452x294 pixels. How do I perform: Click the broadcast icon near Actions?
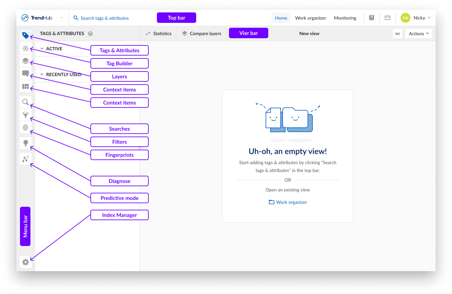pos(397,33)
